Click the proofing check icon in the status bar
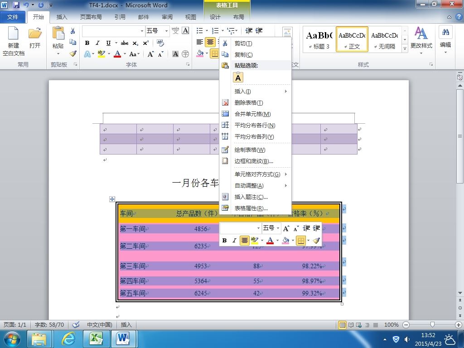Image resolution: width=464 pixels, height=348 pixels. [76, 324]
